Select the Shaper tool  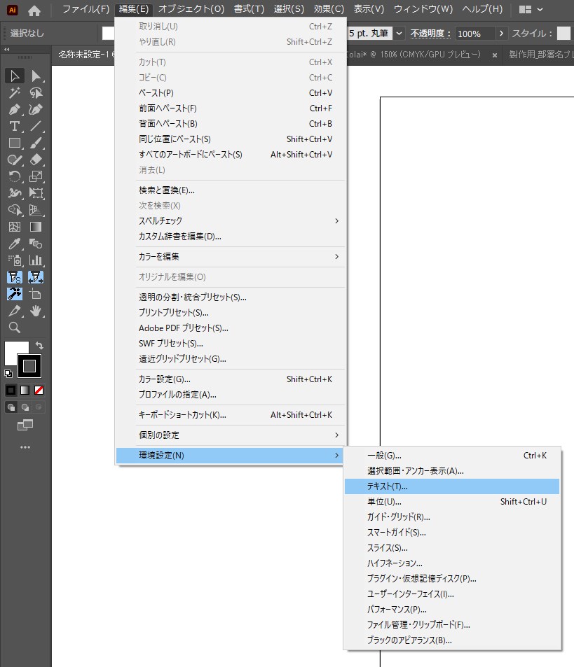coord(15,160)
